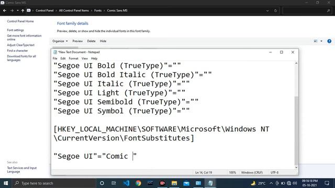The height and width of the screenshot is (188, 335).
Task: Open Notepad Help menu
Action: click(94, 58)
